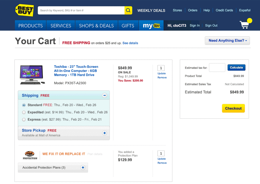Open Need Anything Else dropdown
The height and width of the screenshot is (184, 260).
click(227, 41)
